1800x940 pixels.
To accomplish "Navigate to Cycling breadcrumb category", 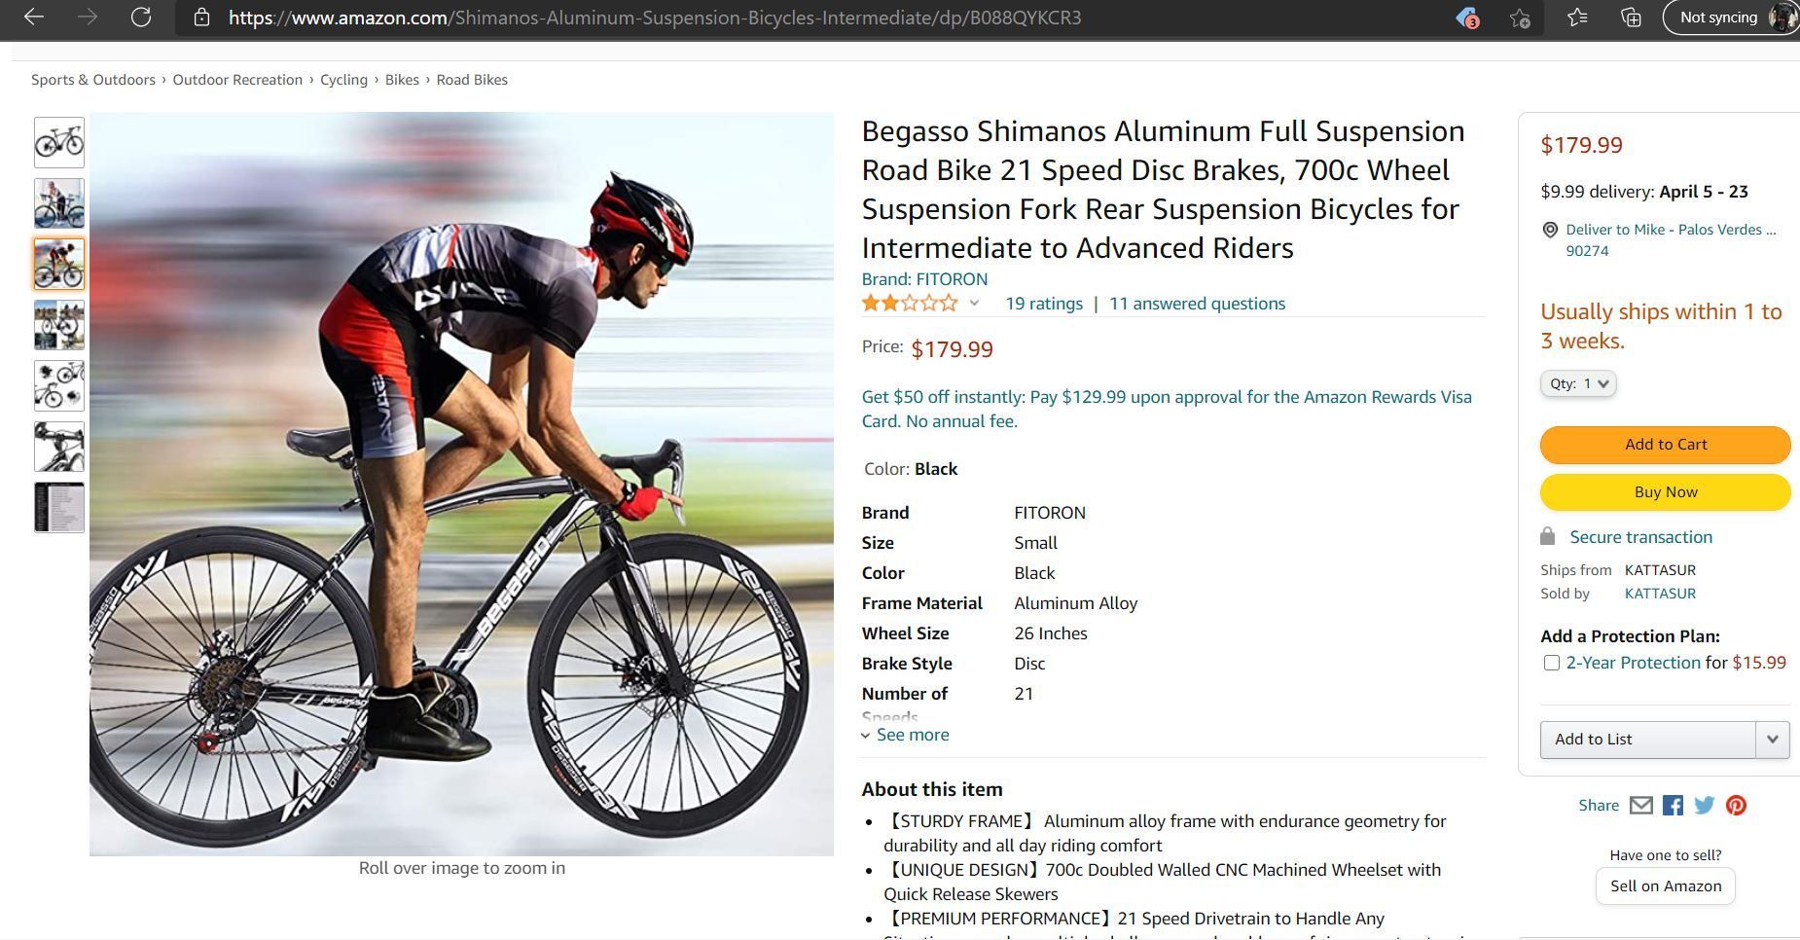I will [x=343, y=80].
